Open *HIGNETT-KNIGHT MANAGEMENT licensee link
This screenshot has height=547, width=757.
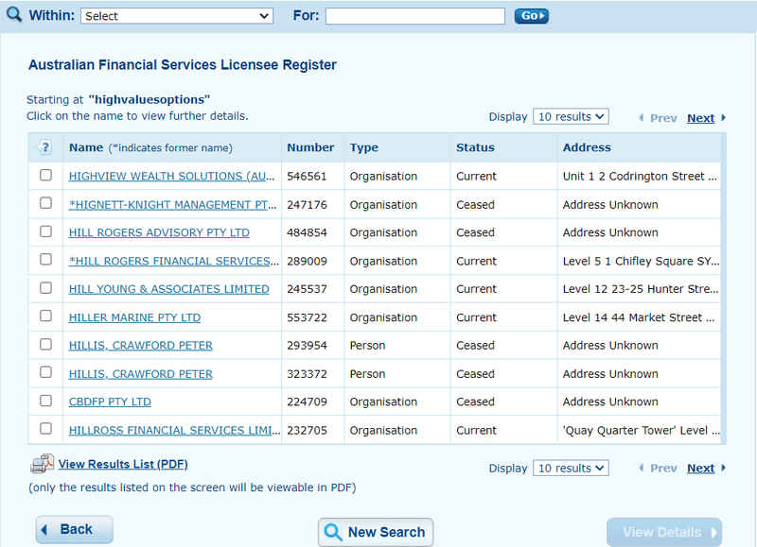coord(173,205)
